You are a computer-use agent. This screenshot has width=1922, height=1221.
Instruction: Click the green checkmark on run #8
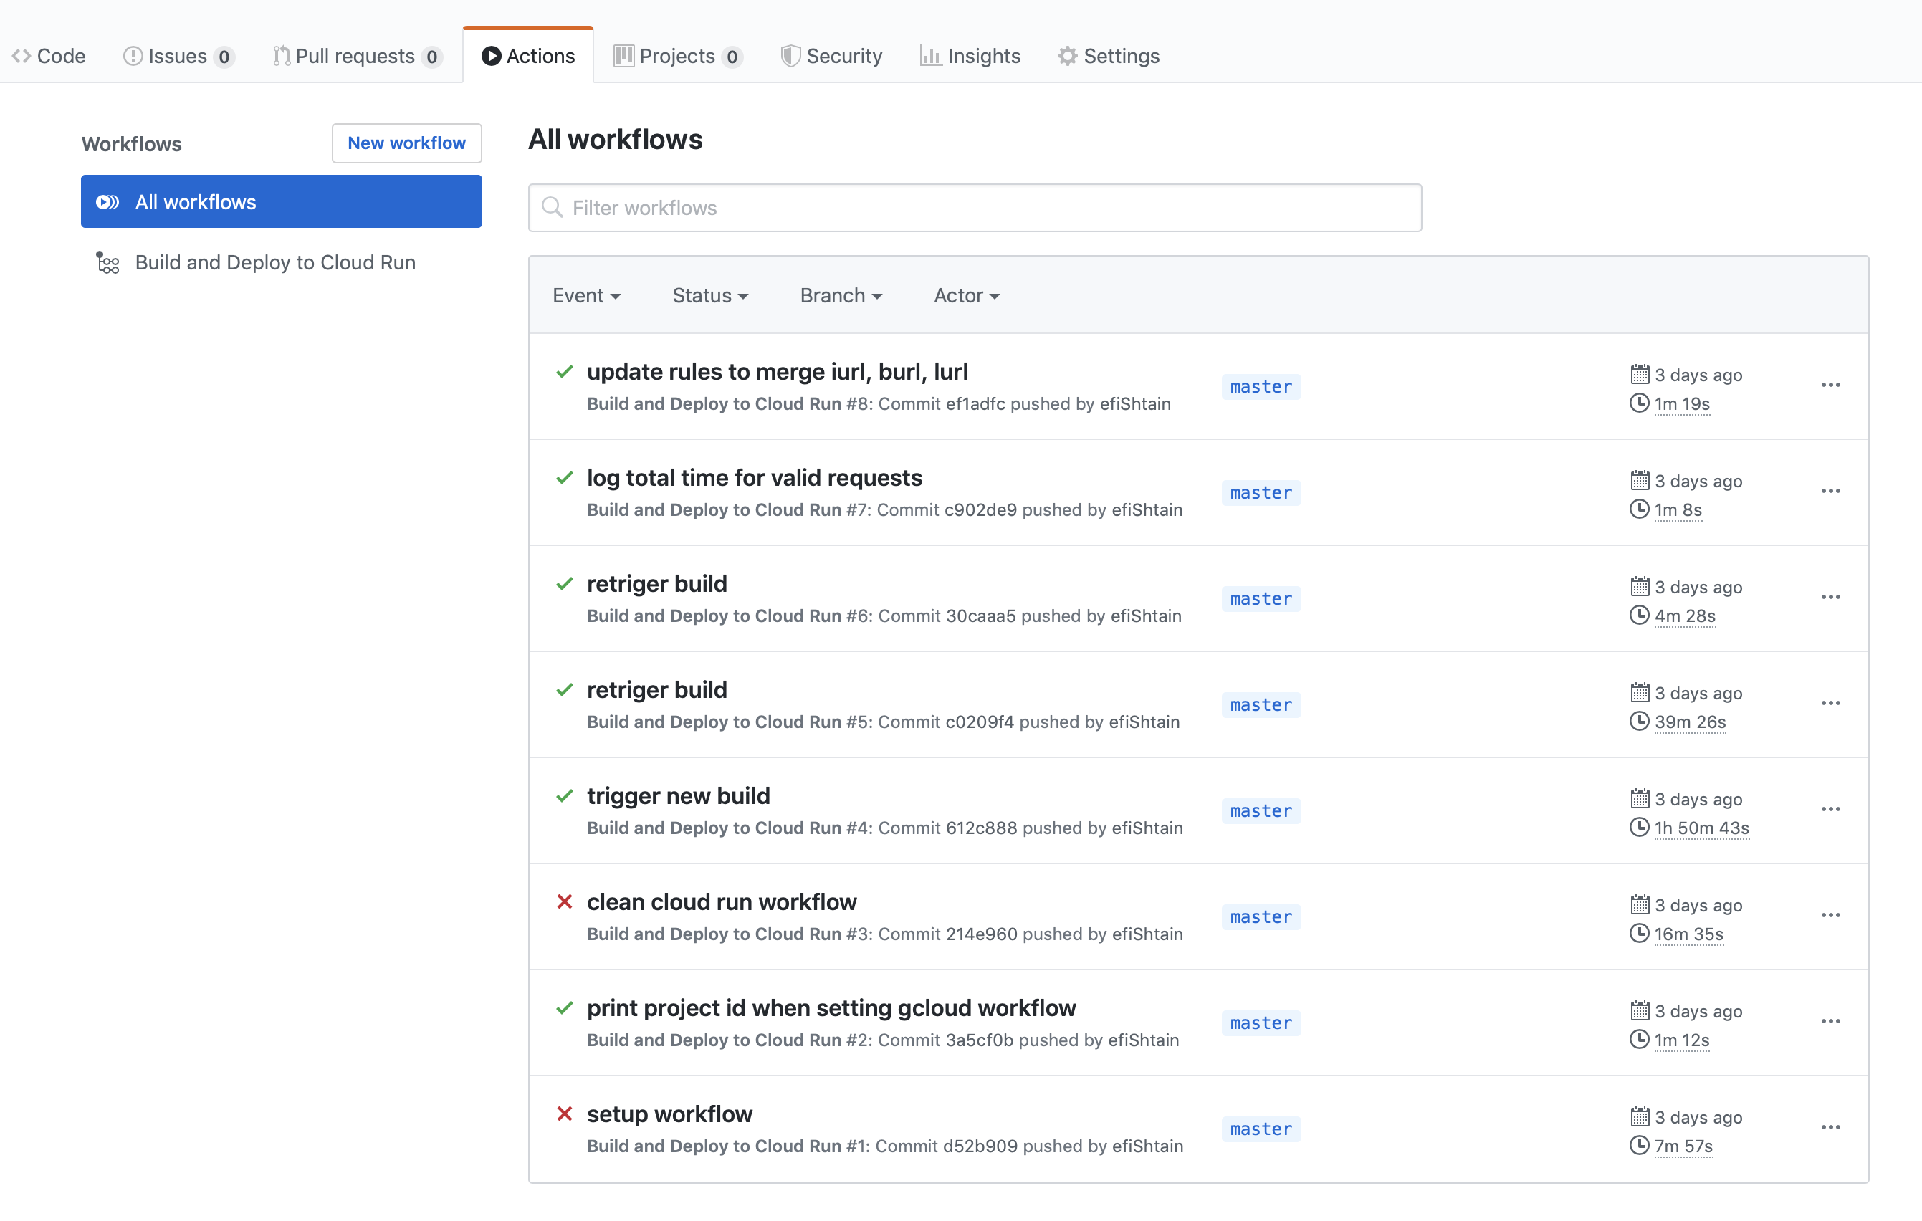(564, 372)
